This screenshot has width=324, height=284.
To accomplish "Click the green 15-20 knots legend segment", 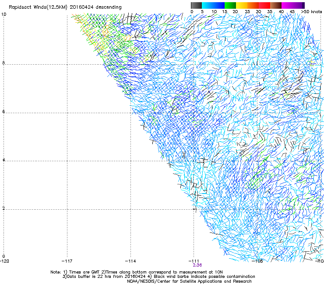I will [x=230, y=5].
